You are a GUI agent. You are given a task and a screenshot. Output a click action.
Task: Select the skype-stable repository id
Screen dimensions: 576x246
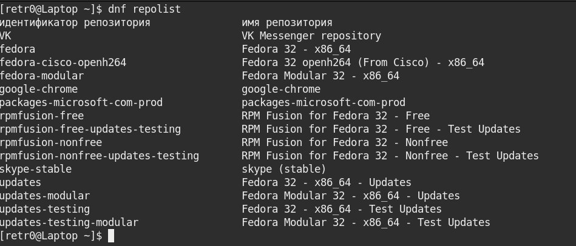(36, 170)
